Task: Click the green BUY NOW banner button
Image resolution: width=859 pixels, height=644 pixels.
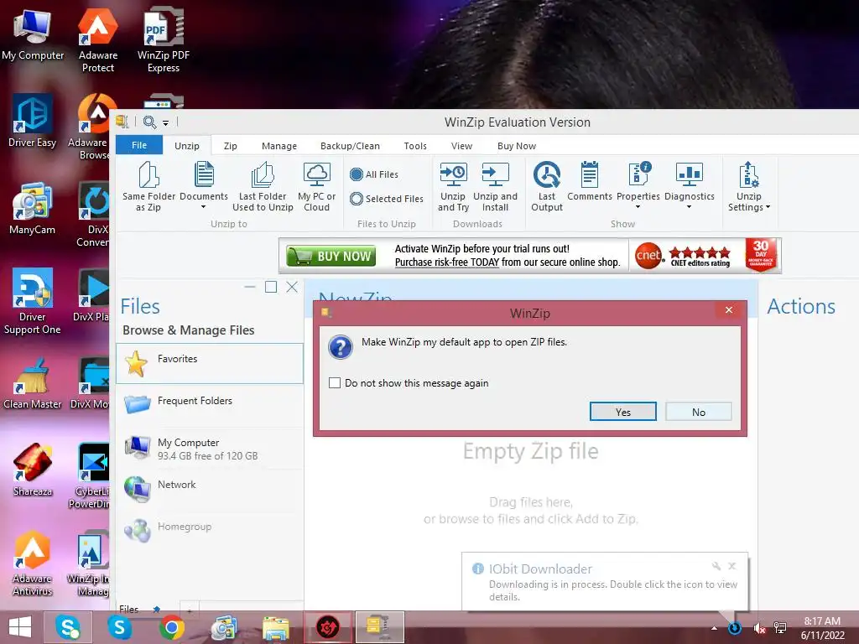Action: pos(331,256)
